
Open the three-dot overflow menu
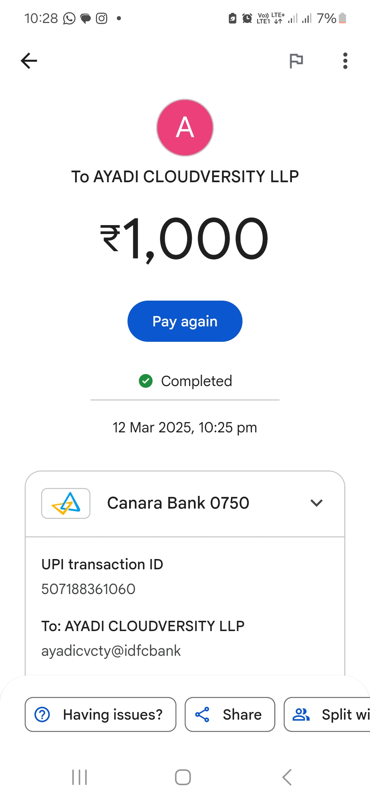pos(345,61)
